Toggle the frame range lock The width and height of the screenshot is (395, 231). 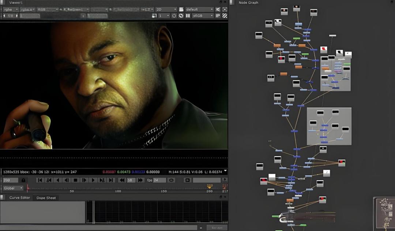coord(23,180)
